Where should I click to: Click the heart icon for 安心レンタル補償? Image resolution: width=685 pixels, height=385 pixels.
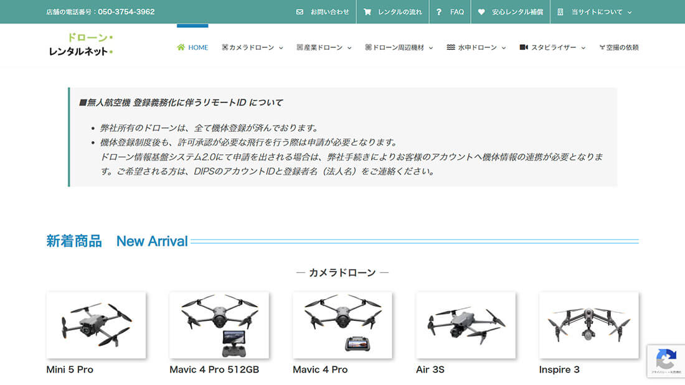tap(481, 12)
